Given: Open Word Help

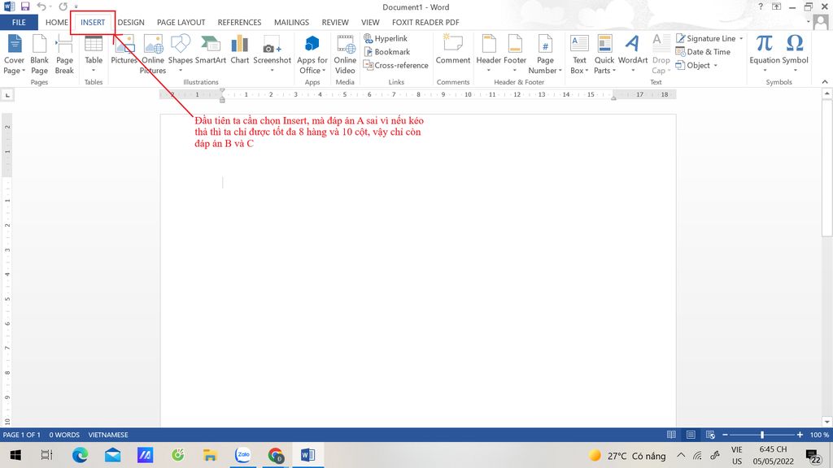Looking at the screenshot, I should [761, 6].
